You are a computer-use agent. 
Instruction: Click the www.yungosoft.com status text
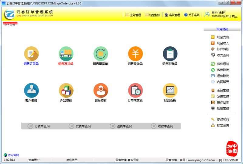point(201,160)
